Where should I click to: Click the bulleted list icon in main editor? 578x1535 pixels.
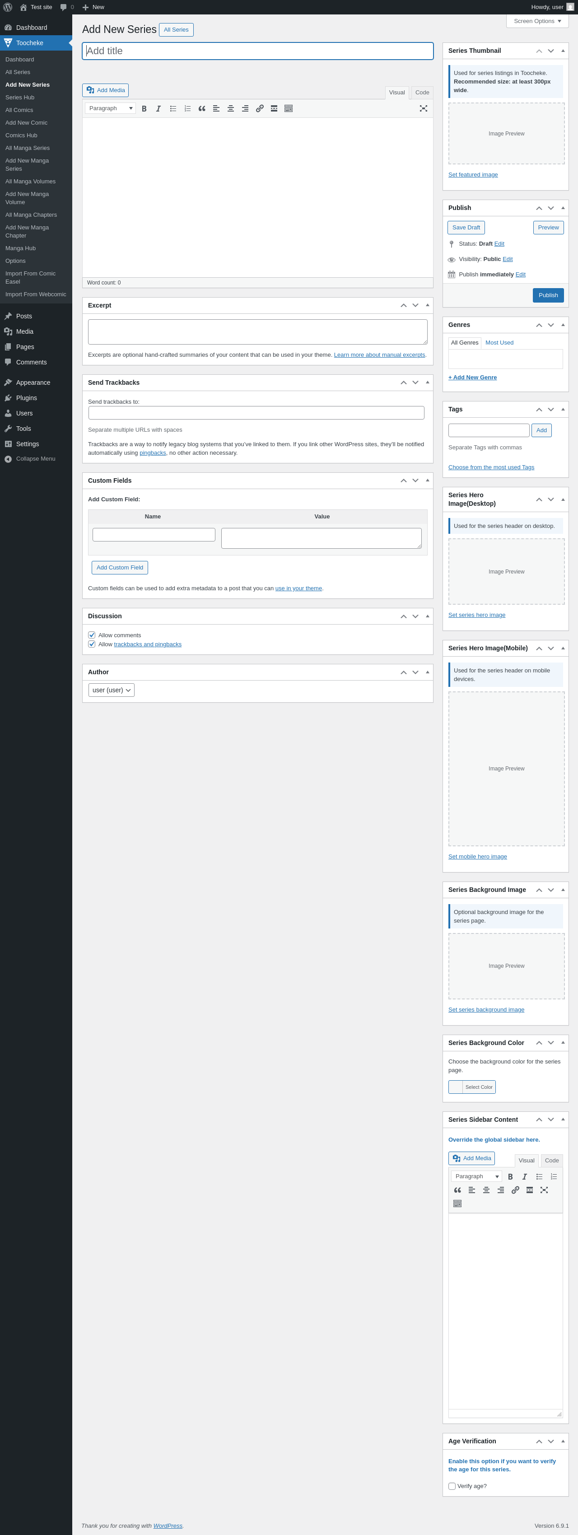[173, 108]
